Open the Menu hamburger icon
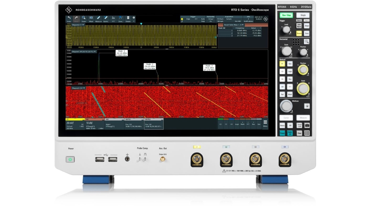Image resolution: width=366 pixels, height=206 pixels. (x=265, y=124)
